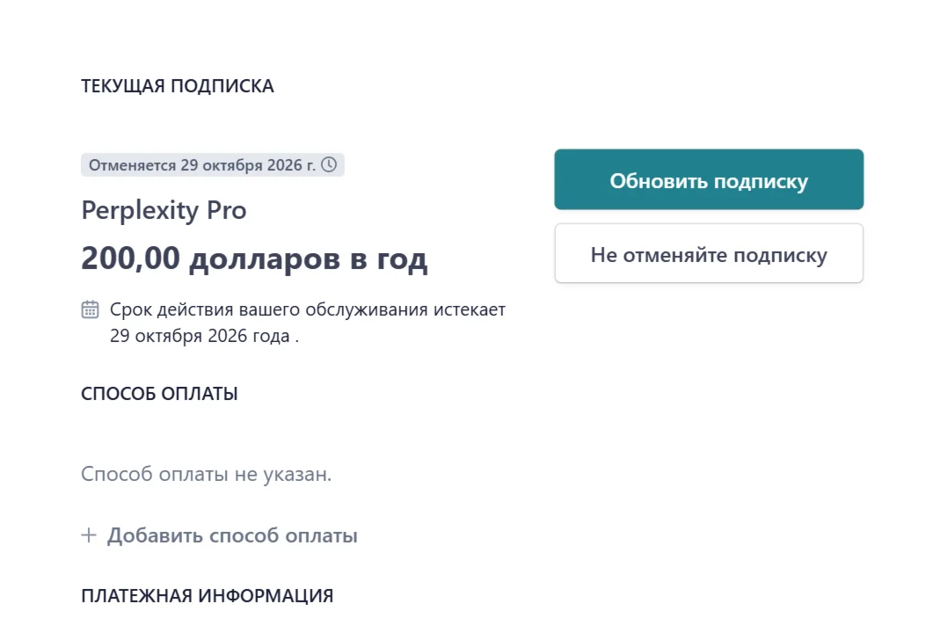Click the ПЛАТЕЖНАЯ ИНФОРМАЦИЯ section heading
947x640 pixels.
click(x=207, y=596)
